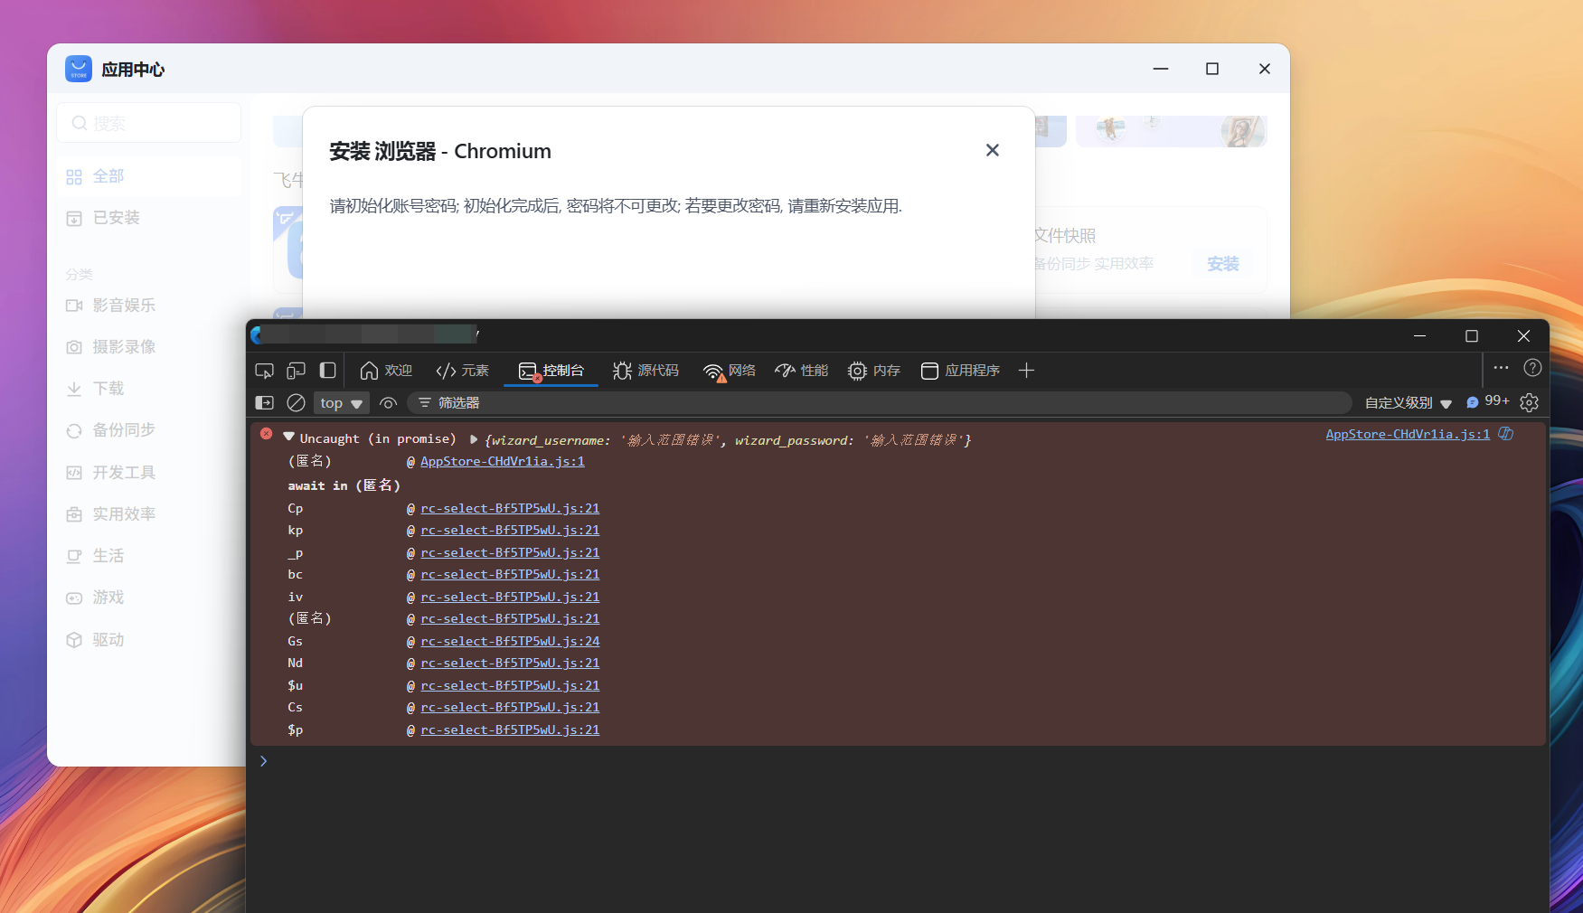Maximize the DevTools window
Viewport: 1583px width, 913px height.
1472,336
